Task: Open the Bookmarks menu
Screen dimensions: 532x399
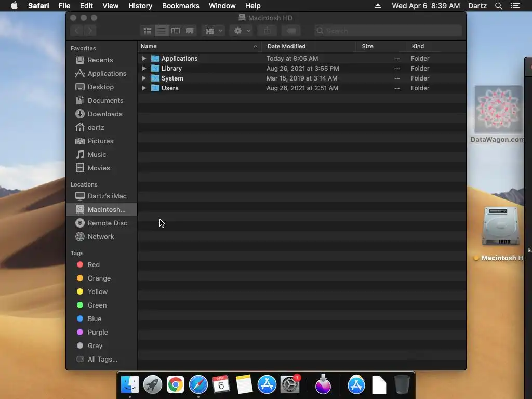Action: [180, 6]
